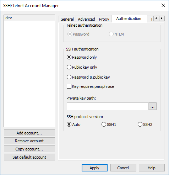Enable Key requires passphrase checkbox

tap(91, 86)
